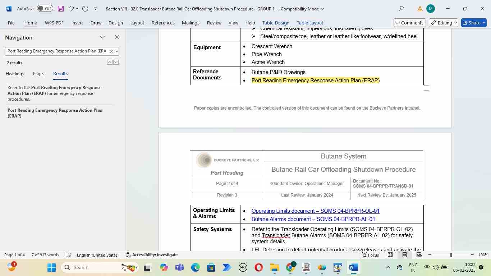Image resolution: width=491 pixels, height=276 pixels.
Task: Open the View tab
Action: click(233, 23)
